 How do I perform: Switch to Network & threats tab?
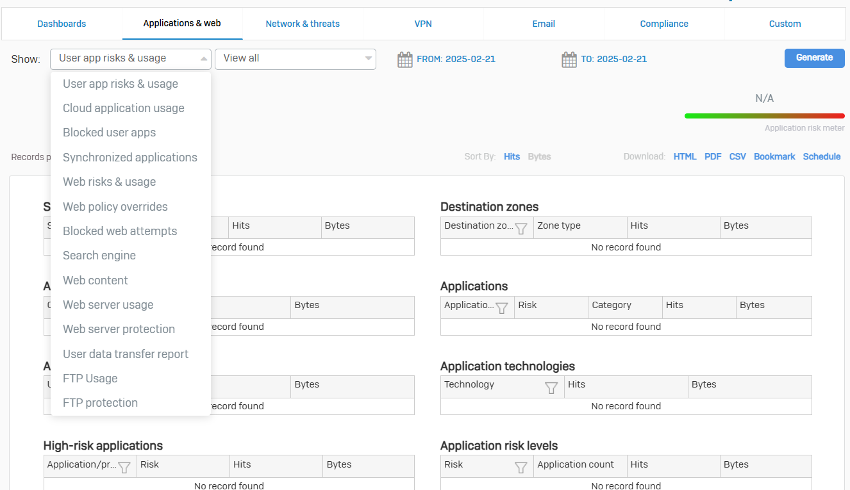[x=303, y=24]
